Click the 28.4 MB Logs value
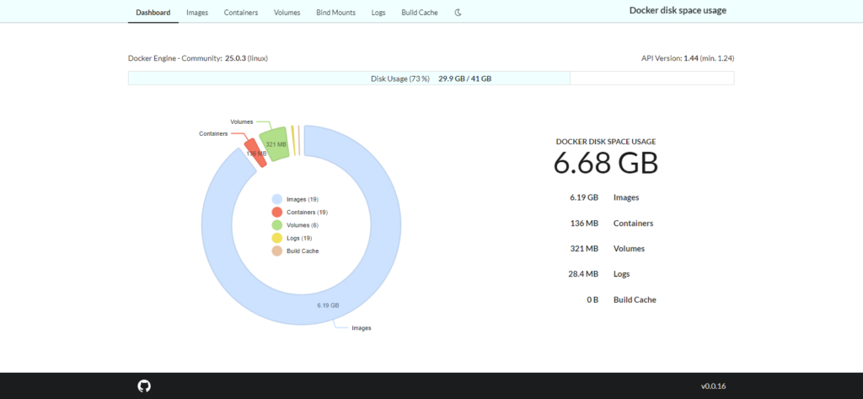863x399 pixels. coord(583,274)
